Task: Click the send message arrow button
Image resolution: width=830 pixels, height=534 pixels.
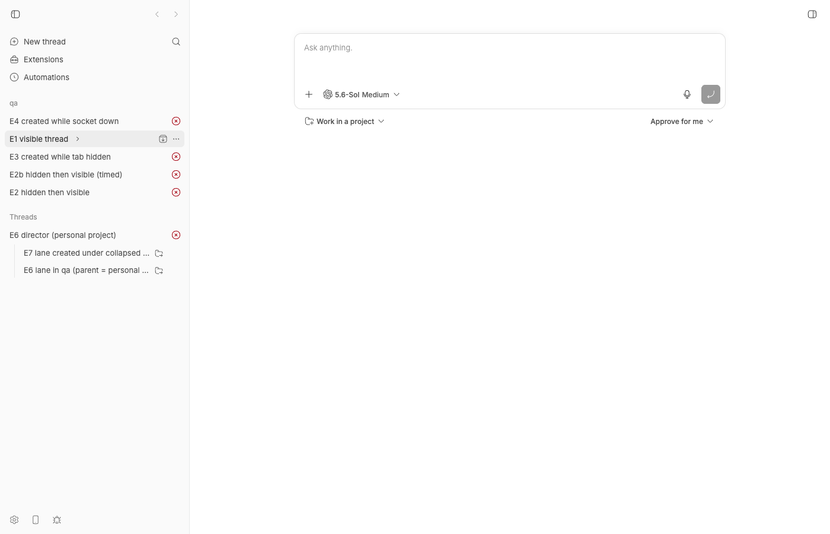Action: (711, 94)
